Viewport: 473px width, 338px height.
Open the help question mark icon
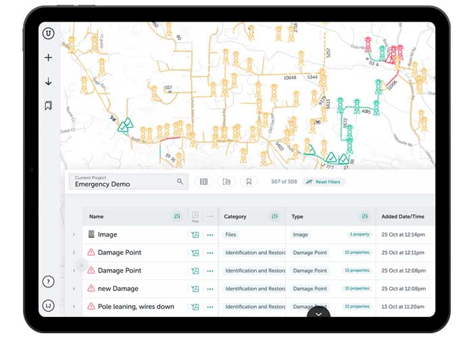[x=48, y=282]
